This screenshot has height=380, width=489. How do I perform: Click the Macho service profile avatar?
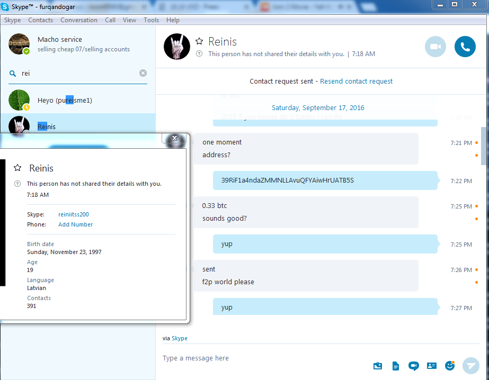(x=19, y=44)
